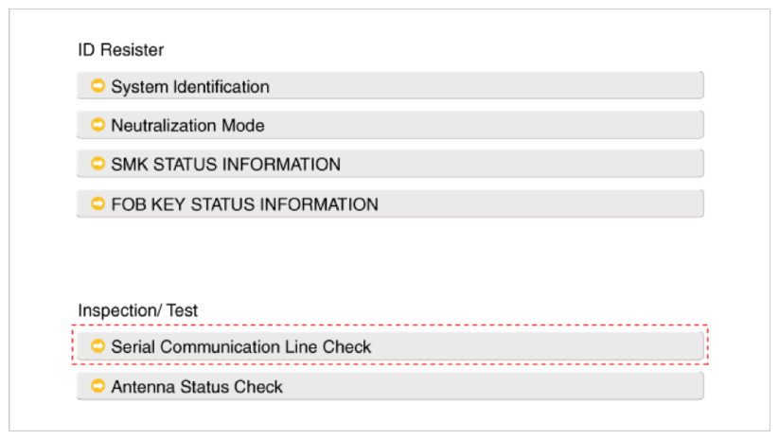Click the orange arrow icon next to Neutralization Mode

[x=97, y=125]
